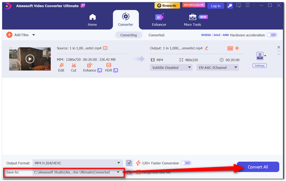The height and width of the screenshot is (181, 286).
Task: Toggle 120× Faster Conversion switch
Action: click(x=186, y=163)
